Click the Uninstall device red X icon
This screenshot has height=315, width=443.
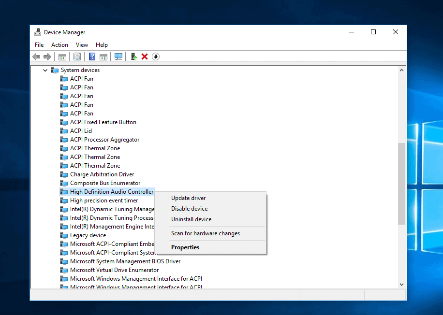pos(145,57)
